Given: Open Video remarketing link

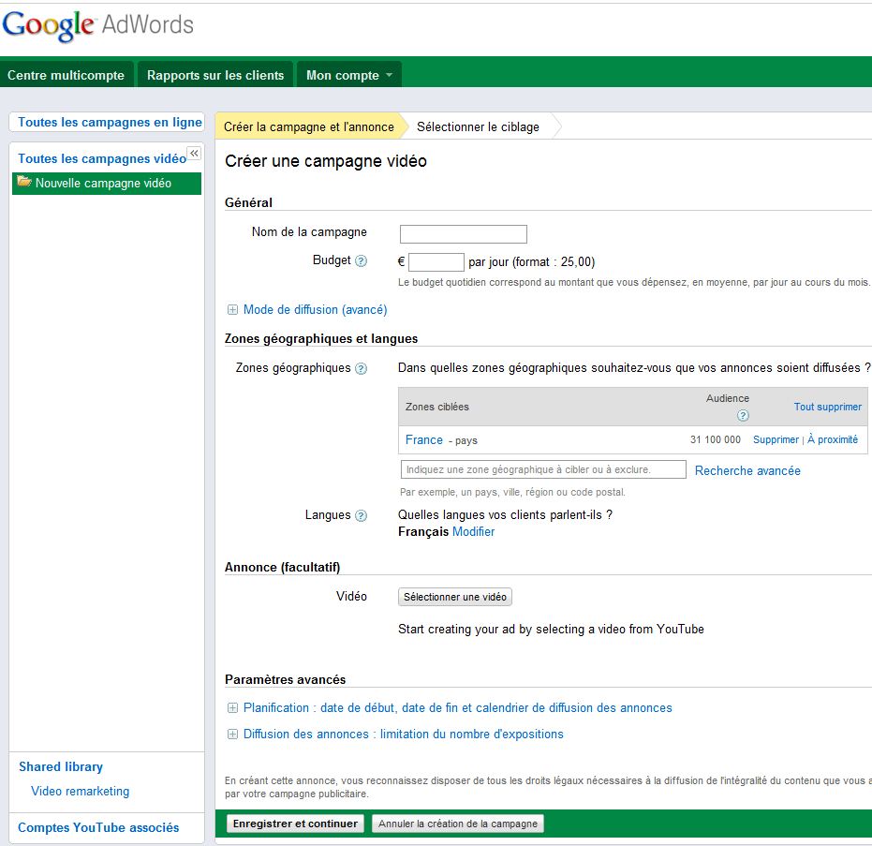Looking at the screenshot, I should [x=81, y=791].
